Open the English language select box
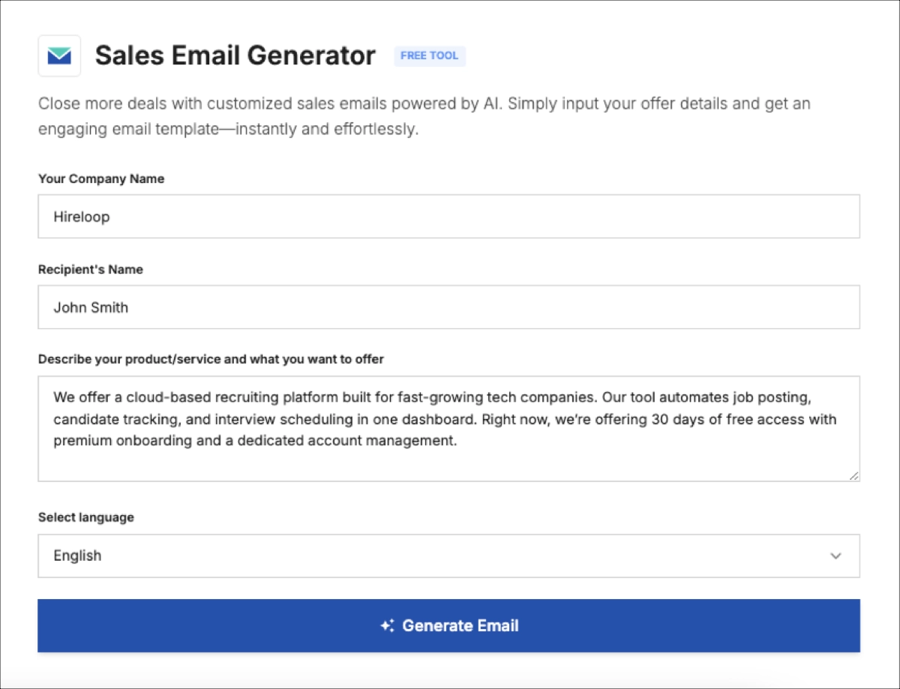 [x=448, y=556]
